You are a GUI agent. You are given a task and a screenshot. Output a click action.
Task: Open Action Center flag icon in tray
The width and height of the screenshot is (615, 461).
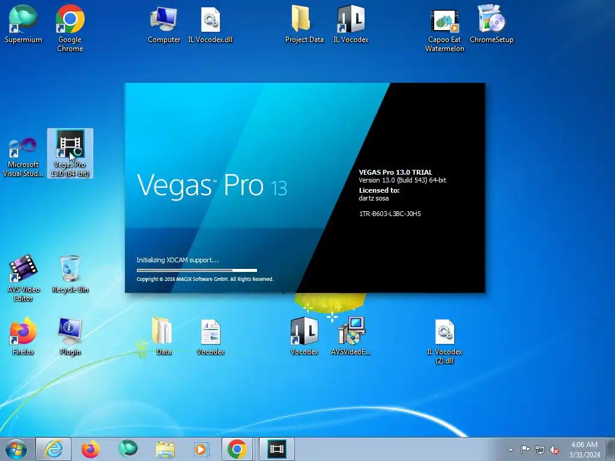(525, 450)
